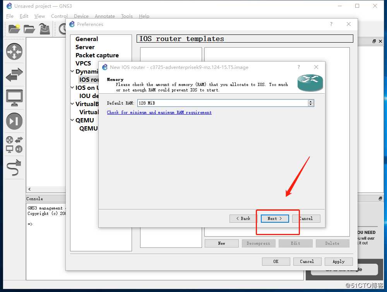Adjust Default RAM spin box arrows
The height and width of the screenshot is (292, 387).
click(x=311, y=103)
